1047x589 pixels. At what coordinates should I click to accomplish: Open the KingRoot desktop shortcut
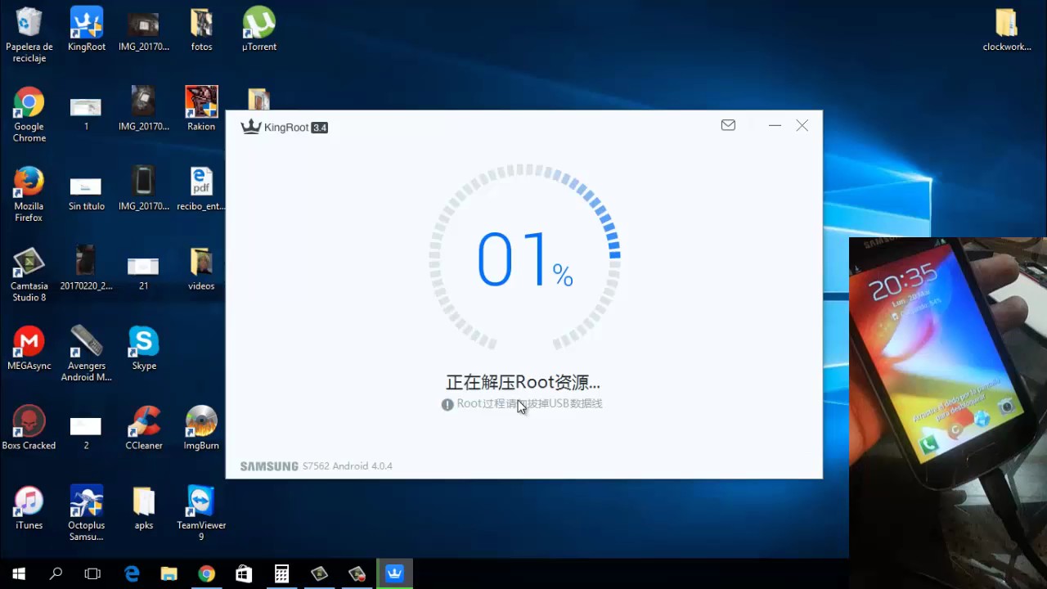tap(87, 29)
